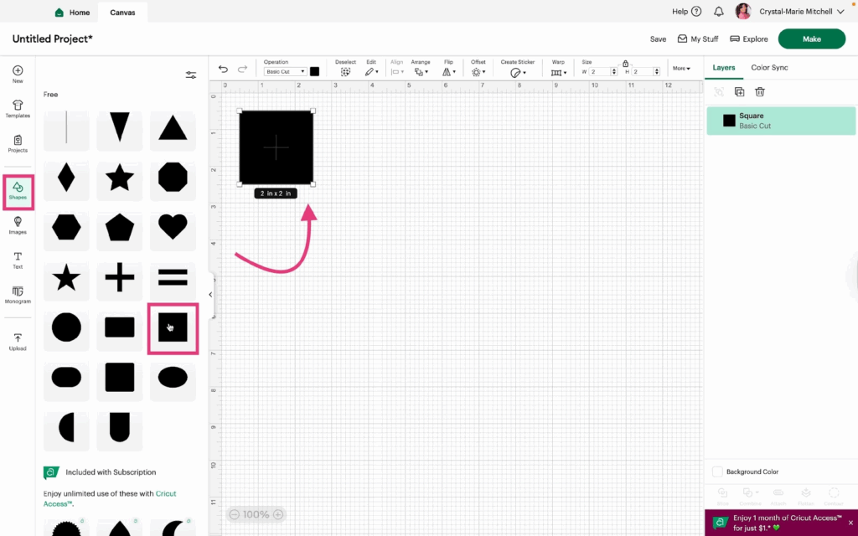Switch to the Home tab
This screenshot has width=858, height=536.
[72, 13]
